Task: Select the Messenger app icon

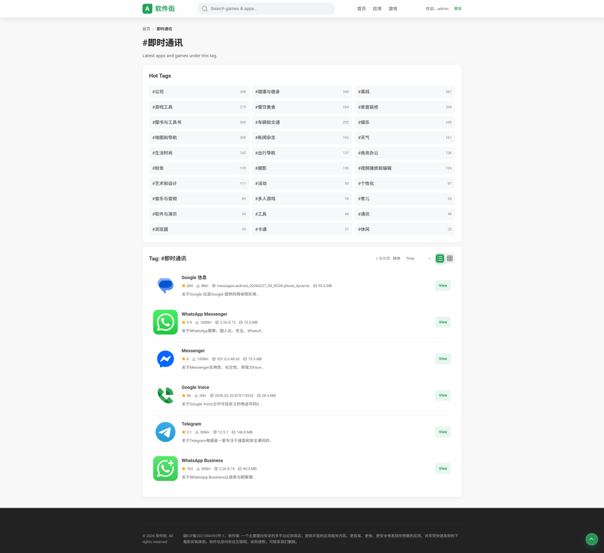Action: click(x=165, y=358)
